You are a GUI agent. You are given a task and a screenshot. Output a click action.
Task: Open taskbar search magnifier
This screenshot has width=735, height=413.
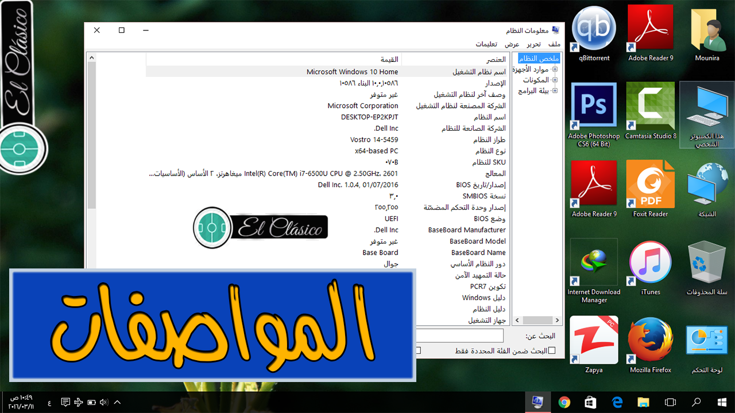click(x=696, y=403)
